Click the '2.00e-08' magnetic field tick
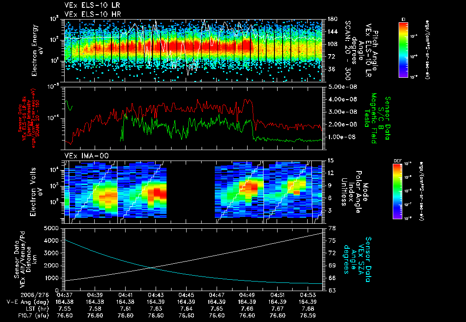 click(x=342, y=124)
